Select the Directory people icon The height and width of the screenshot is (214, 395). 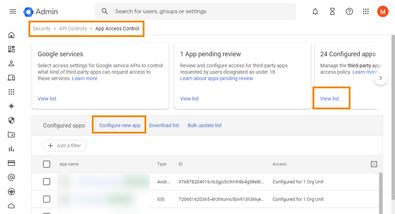click(11, 63)
